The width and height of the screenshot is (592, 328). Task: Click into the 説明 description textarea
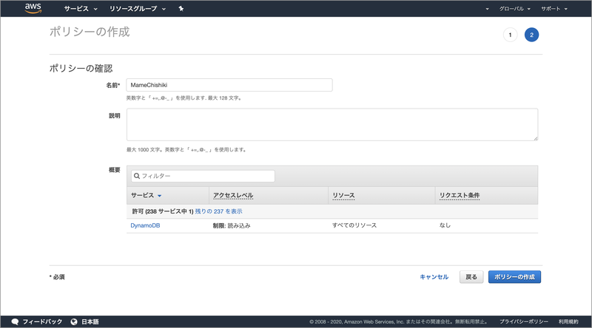tap(332, 124)
